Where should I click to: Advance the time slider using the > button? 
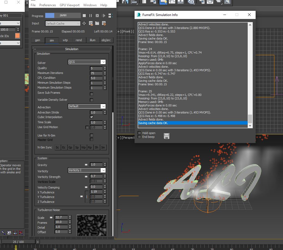[37, 242]
